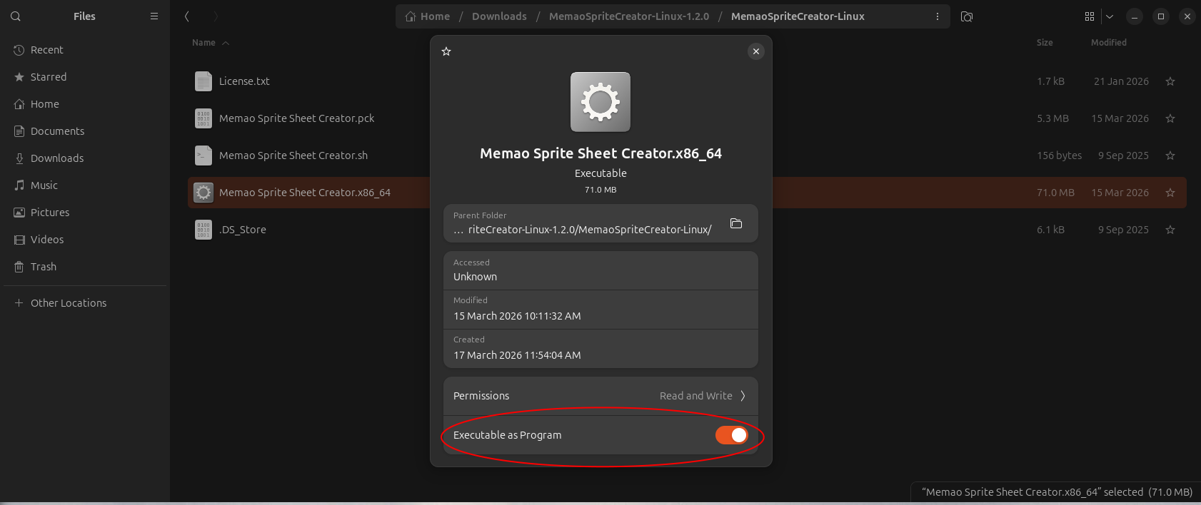The height and width of the screenshot is (505, 1201).
Task: Star the License.txt file
Action: coord(1170,81)
